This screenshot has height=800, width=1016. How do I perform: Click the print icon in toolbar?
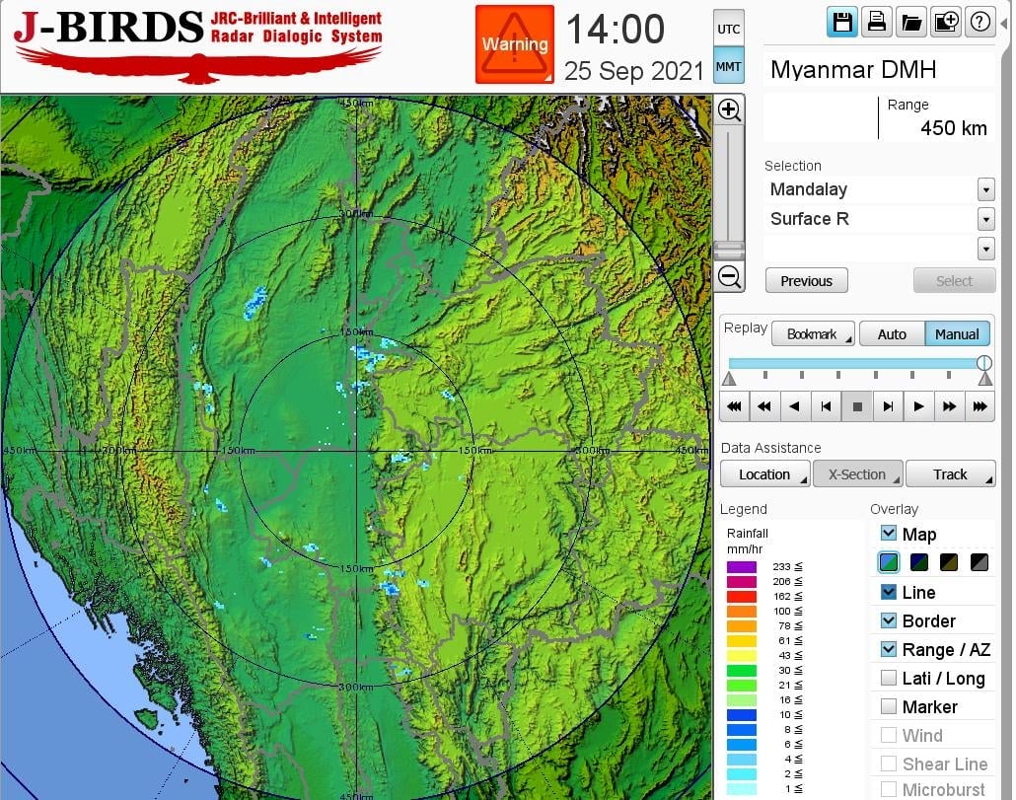coord(876,23)
